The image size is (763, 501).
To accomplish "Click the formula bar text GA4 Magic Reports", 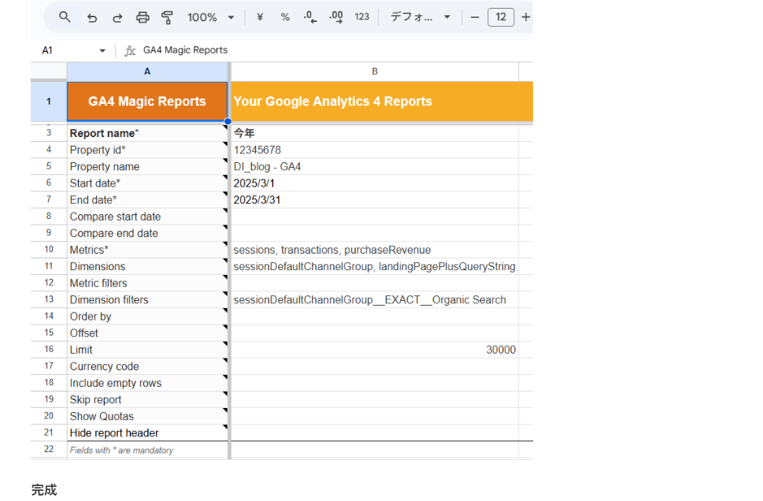I will click(185, 50).
